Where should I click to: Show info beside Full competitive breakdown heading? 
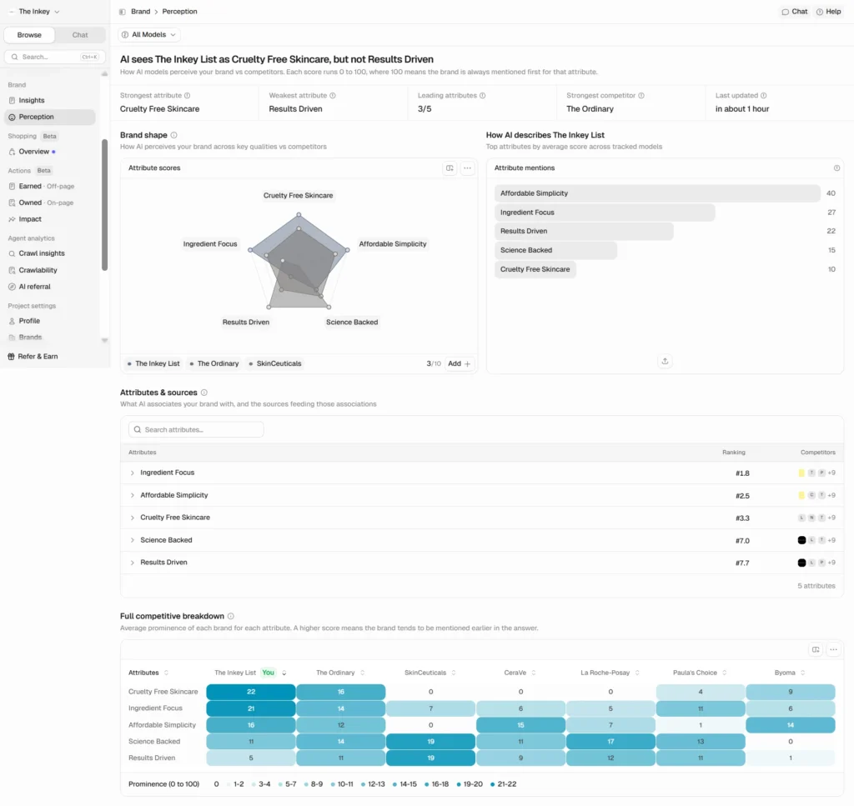[x=231, y=616]
